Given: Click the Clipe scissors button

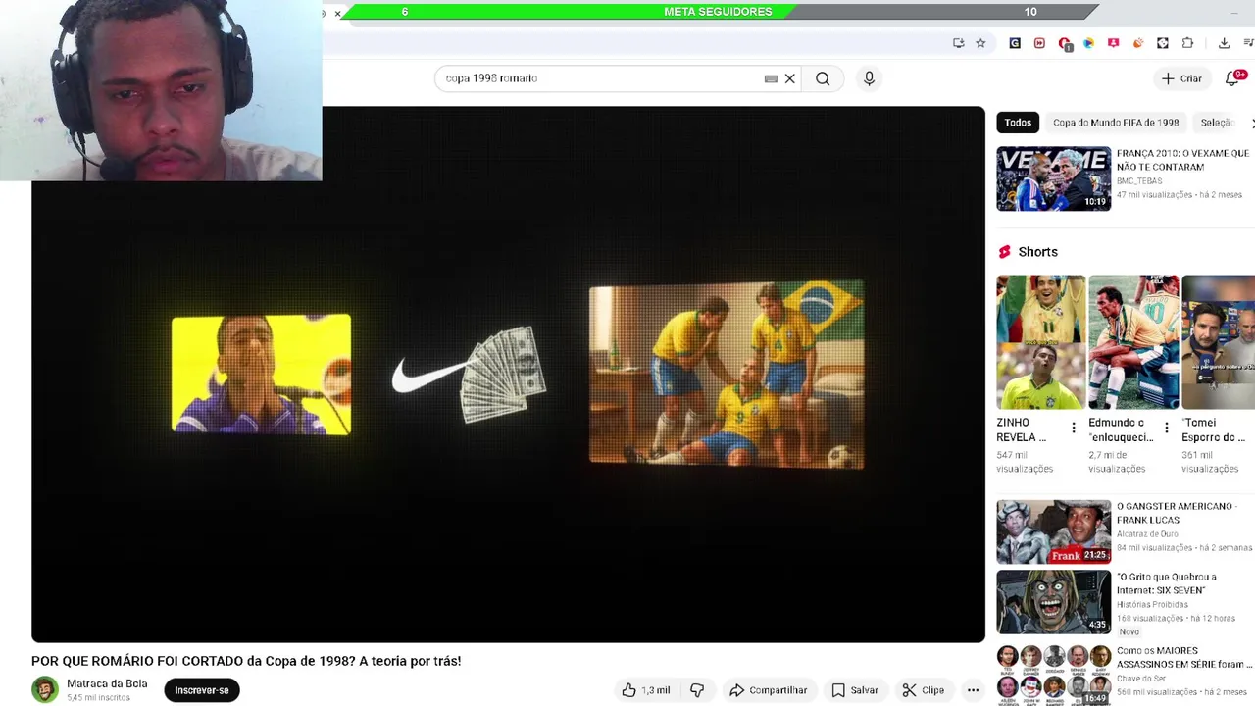Looking at the screenshot, I should [923, 690].
